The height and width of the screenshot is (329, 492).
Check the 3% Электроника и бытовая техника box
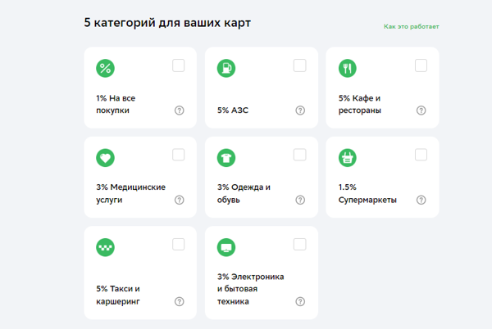pyautogui.click(x=299, y=244)
